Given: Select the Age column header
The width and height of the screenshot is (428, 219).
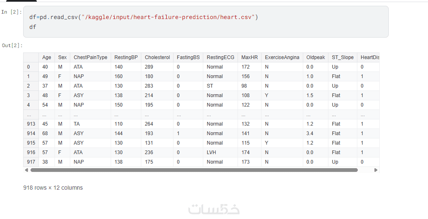Looking at the screenshot, I should (x=47, y=57).
